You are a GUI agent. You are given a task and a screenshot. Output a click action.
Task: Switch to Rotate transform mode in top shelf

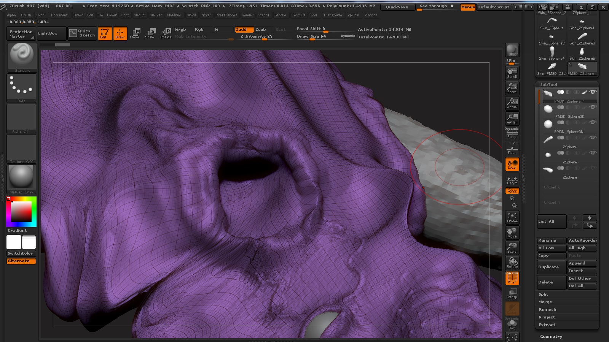[166, 33]
